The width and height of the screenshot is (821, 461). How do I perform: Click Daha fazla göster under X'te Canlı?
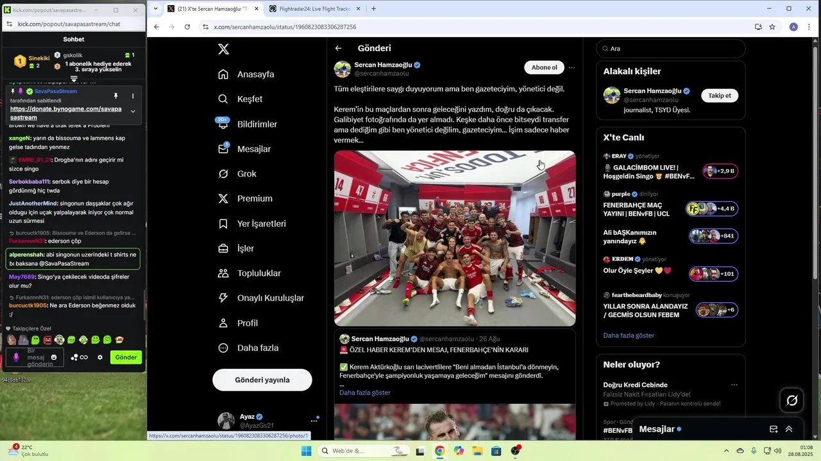[629, 336]
